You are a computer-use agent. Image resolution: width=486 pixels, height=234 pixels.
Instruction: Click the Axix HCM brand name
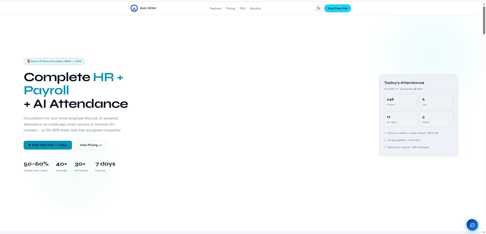tap(148, 8)
